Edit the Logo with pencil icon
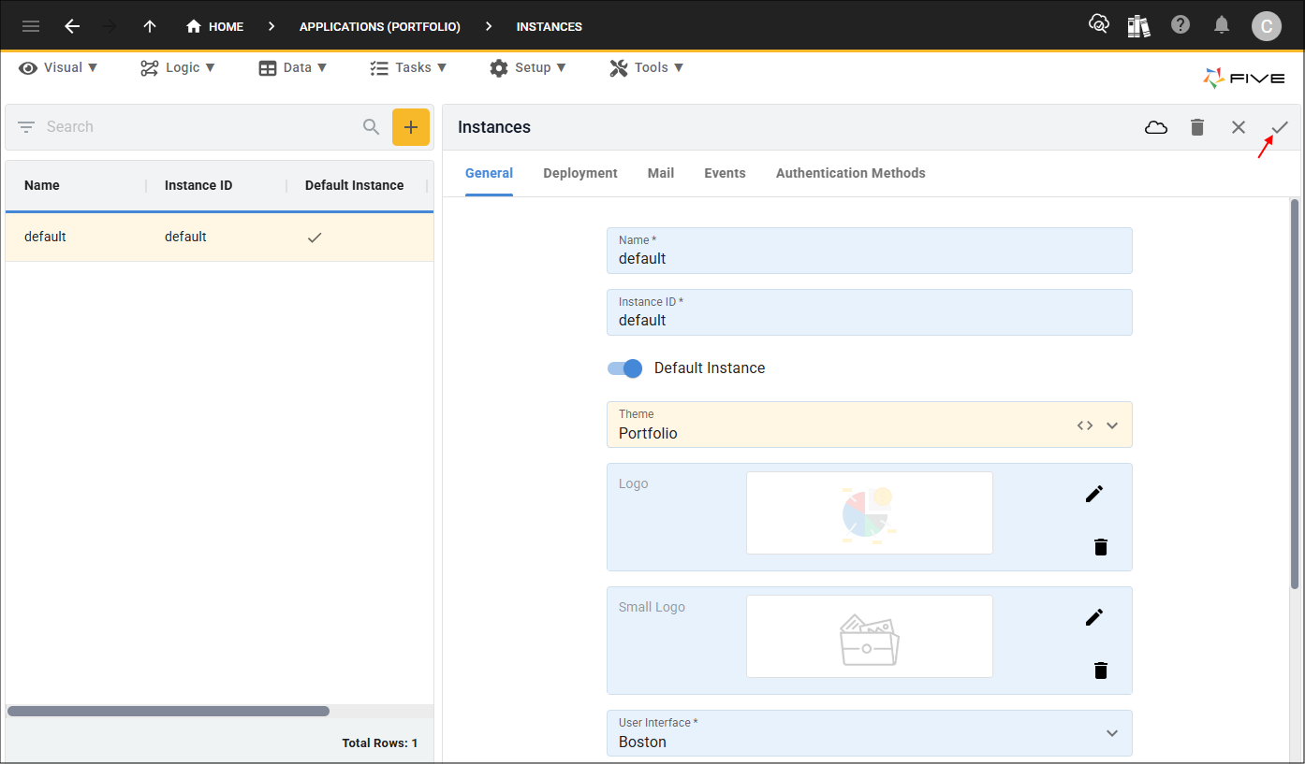 [1094, 494]
